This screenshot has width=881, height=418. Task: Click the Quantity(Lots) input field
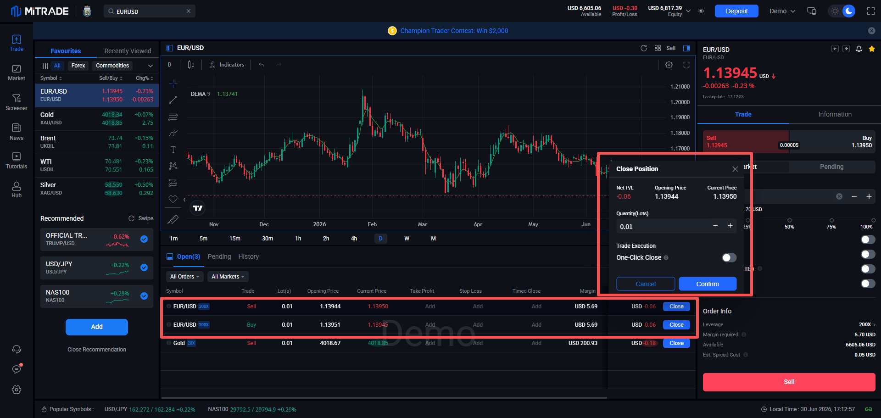(663, 227)
